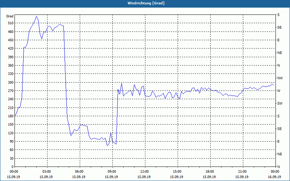The height and width of the screenshot is (181, 290).
Task: Click the 0 y-axis origin label
Action: (13, 167)
